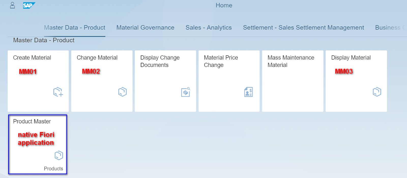The height and width of the screenshot is (178, 407).
Task: Go to Settlement - Sales Settlement Management tab
Action: (303, 28)
